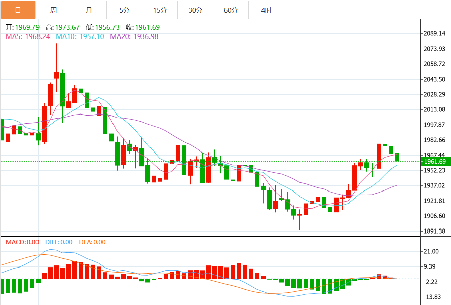
Task: Click the 2089.14 price axis label
Action: tap(434, 33)
